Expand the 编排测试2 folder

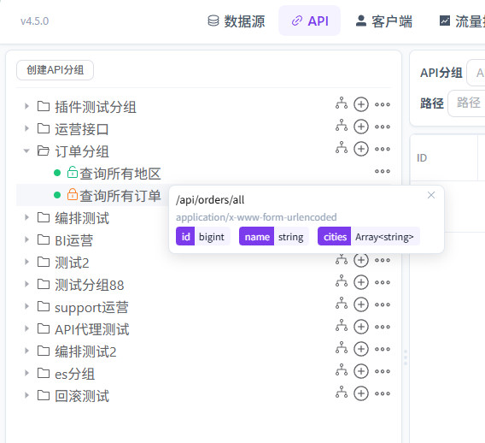pos(27,351)
